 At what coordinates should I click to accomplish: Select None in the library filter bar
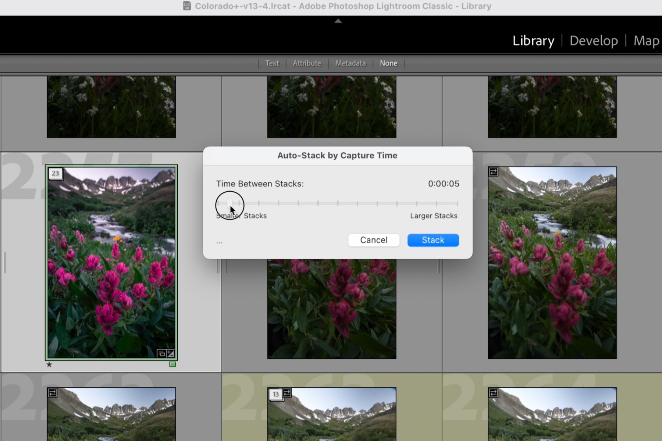click(x=388, y=63)
